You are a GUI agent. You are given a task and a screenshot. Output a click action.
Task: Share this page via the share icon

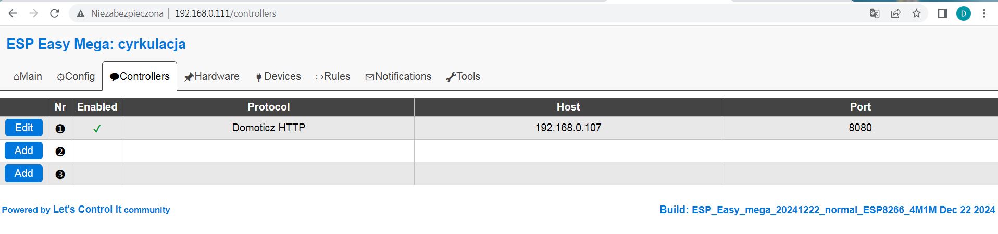click(895, 13)
